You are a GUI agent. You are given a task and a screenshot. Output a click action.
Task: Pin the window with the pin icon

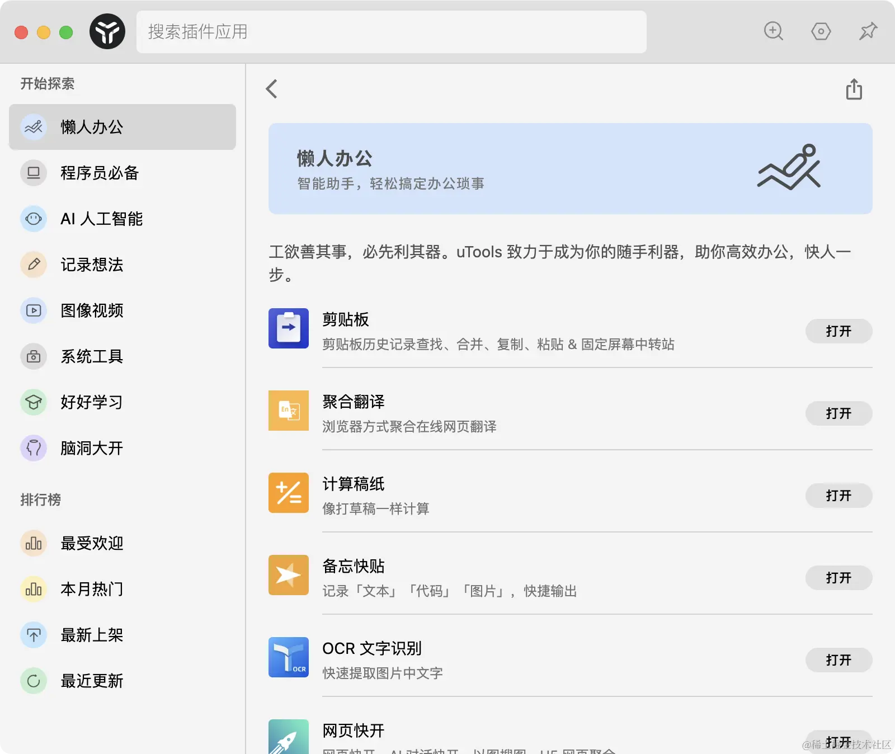pyautogui.click(x=868, y=31)
